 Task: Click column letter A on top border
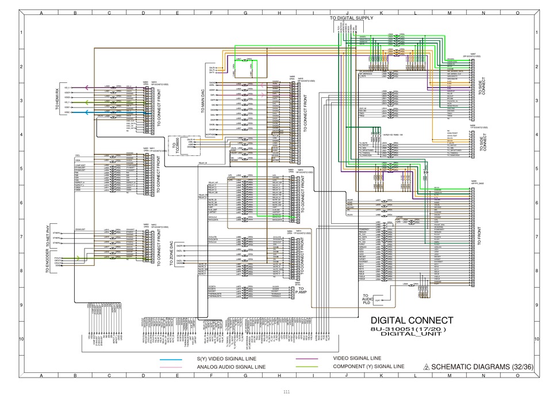point(41,13)
